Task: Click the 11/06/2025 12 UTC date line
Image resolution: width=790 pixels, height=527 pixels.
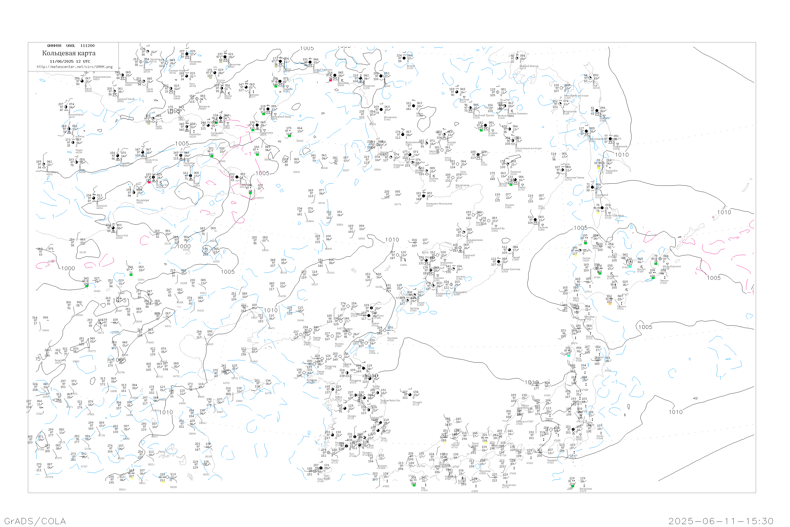Action: (70, 61)
